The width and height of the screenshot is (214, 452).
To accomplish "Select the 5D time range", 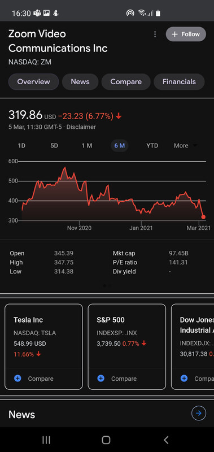I will [x=54, y=146].
